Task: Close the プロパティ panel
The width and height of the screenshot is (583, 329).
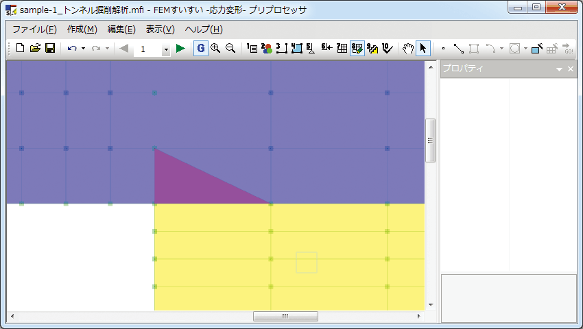Action: pyautogui.click(x=571, y=69)
